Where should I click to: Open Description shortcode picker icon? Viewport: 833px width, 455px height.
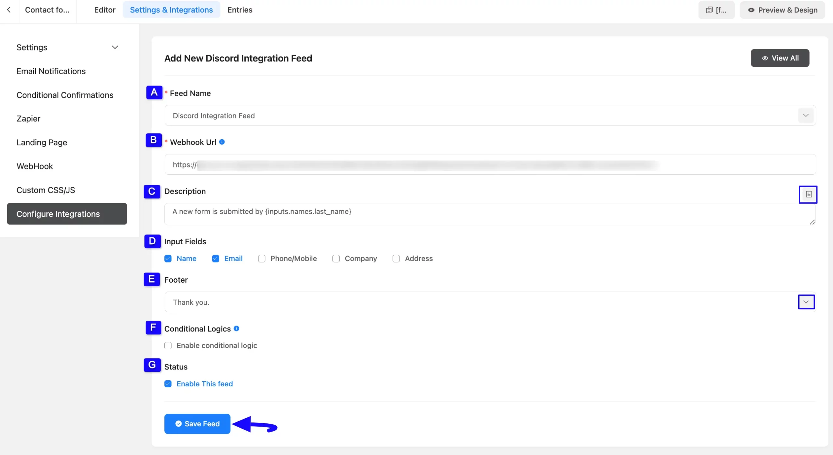pyautogui.click(x=809, y=194)
